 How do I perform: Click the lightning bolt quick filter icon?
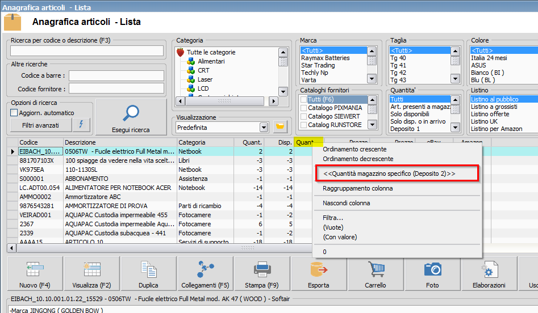(x=81, y=125)
